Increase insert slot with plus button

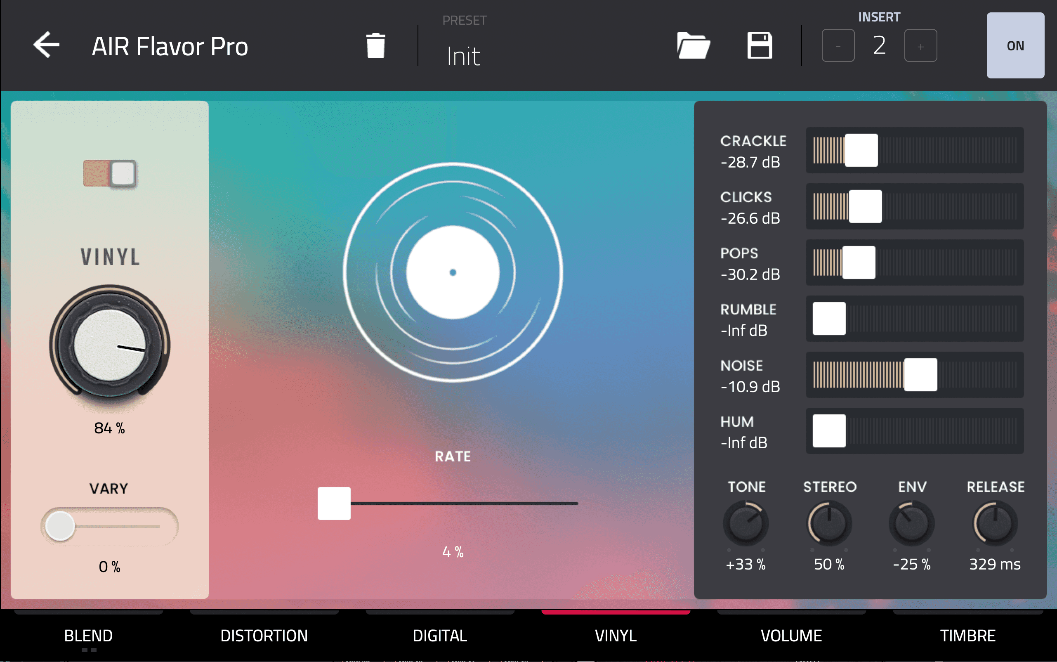click(x=920, y=46)
